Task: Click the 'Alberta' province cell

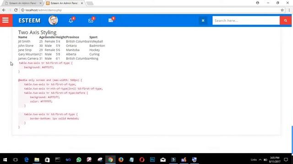Action: [x=71, y=54]
